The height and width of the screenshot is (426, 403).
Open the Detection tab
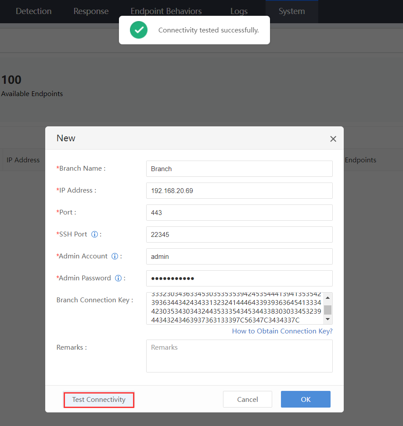coord(33,11)
